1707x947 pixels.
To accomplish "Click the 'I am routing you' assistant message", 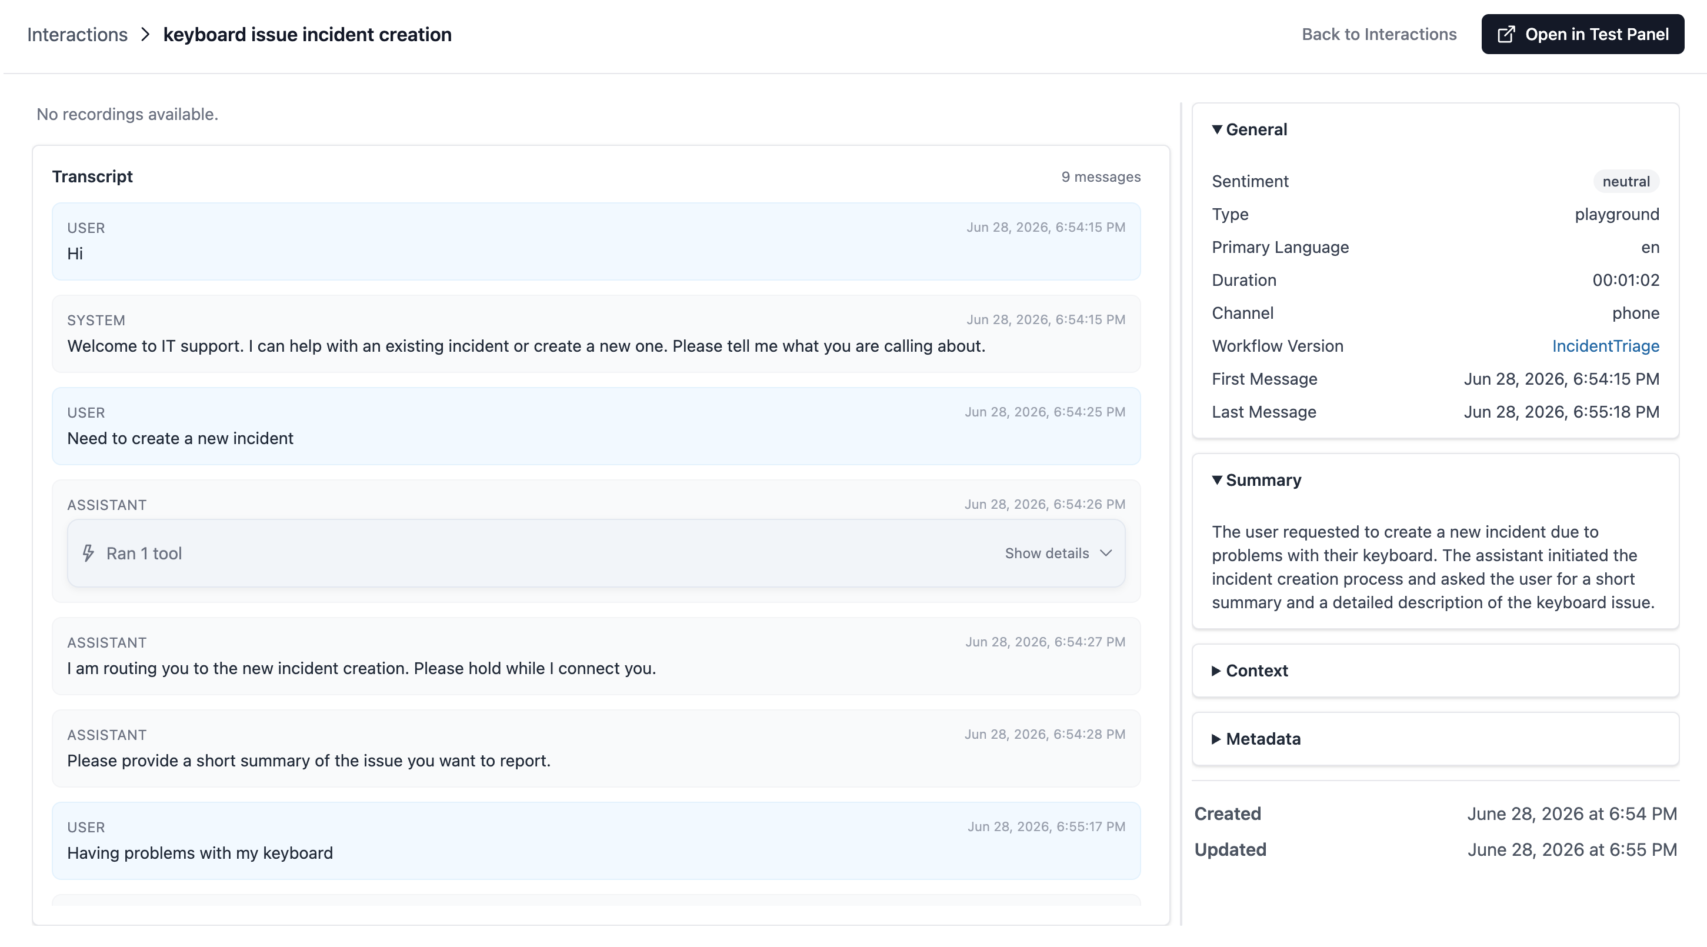I will coord(596,656).
